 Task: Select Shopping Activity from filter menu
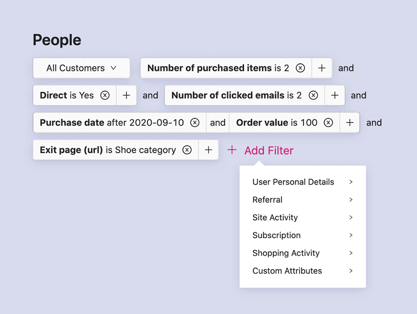click(302, 253)
